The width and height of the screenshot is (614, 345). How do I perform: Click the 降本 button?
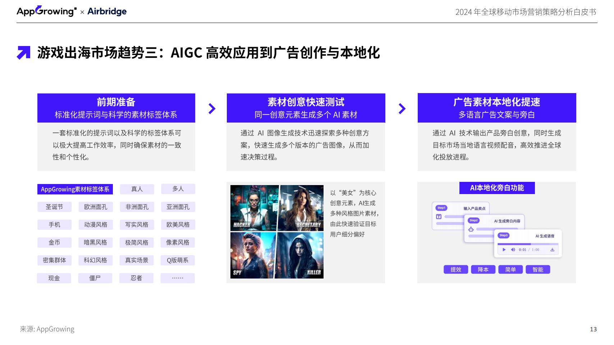(483, 270)
